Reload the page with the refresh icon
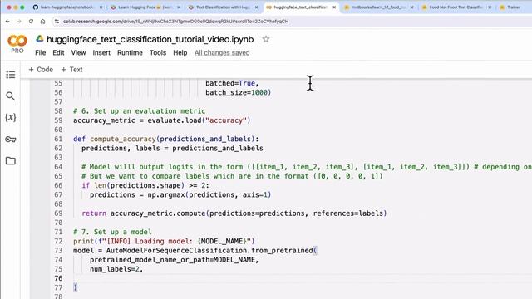This screenshot has height=299, width=532. pos(31,22)
